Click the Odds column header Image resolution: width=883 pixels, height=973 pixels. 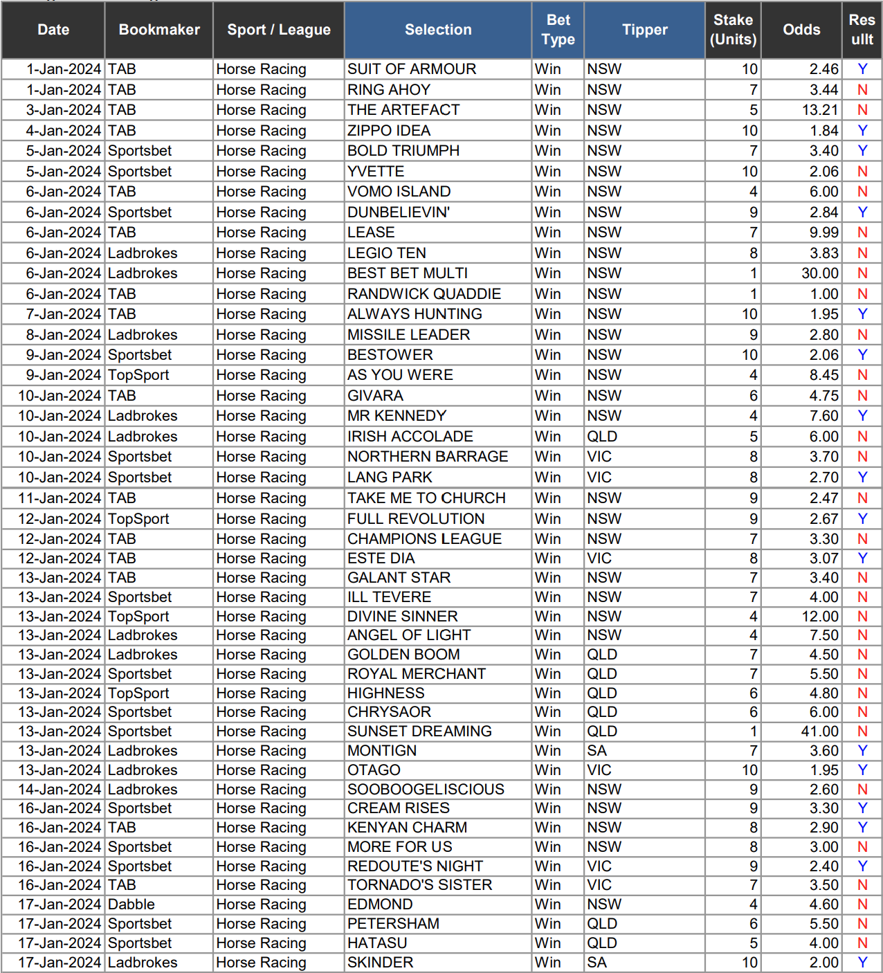[801, 30]
